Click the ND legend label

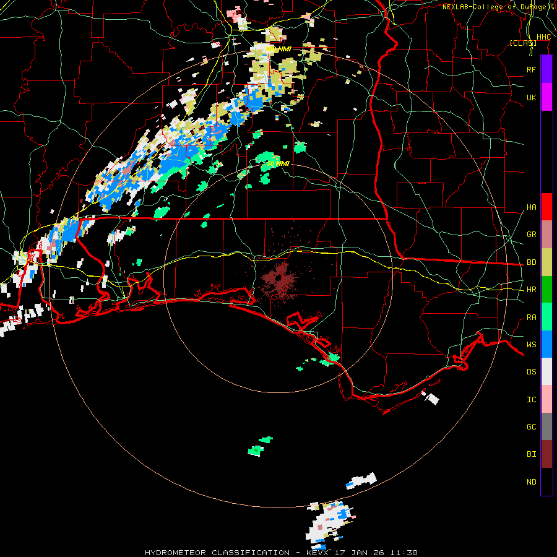(531, 482)
